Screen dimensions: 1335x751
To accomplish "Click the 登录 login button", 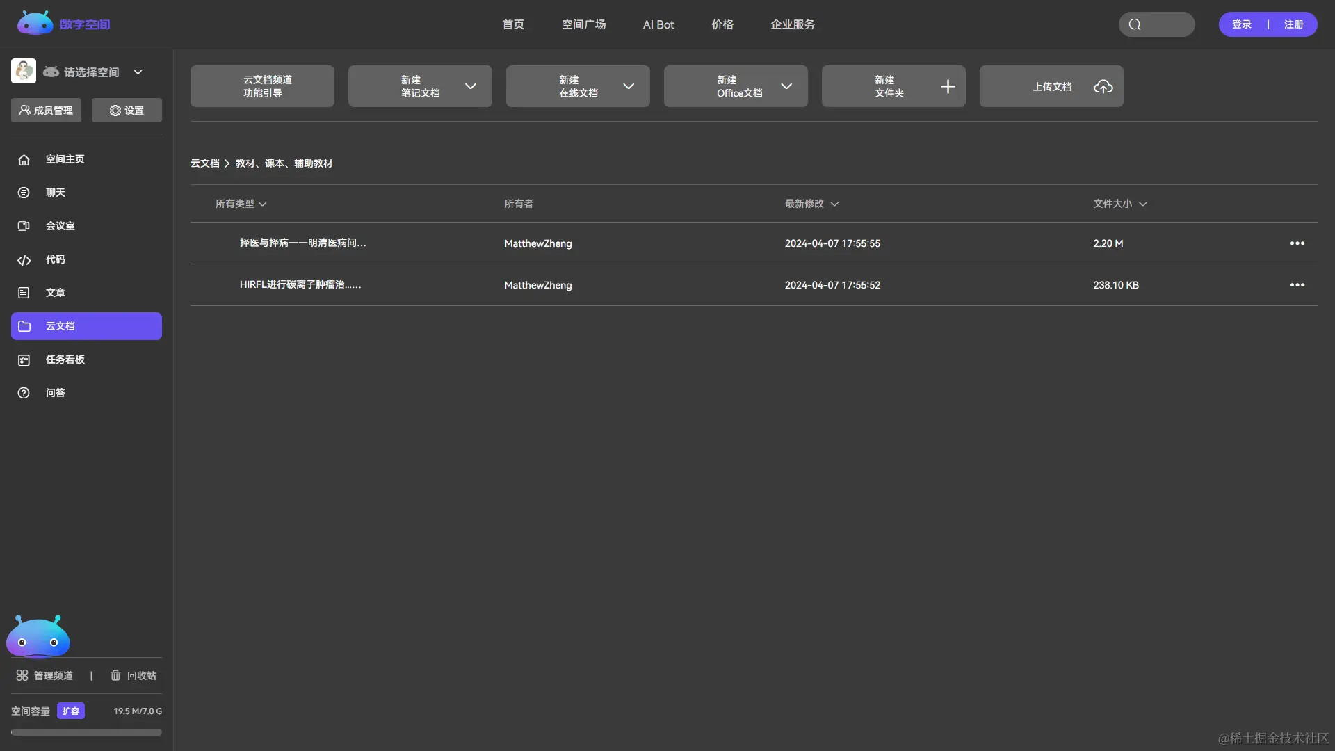I will [x=1241, y=24].
